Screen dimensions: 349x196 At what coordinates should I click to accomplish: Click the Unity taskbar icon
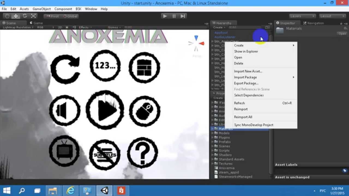[104, 191]
